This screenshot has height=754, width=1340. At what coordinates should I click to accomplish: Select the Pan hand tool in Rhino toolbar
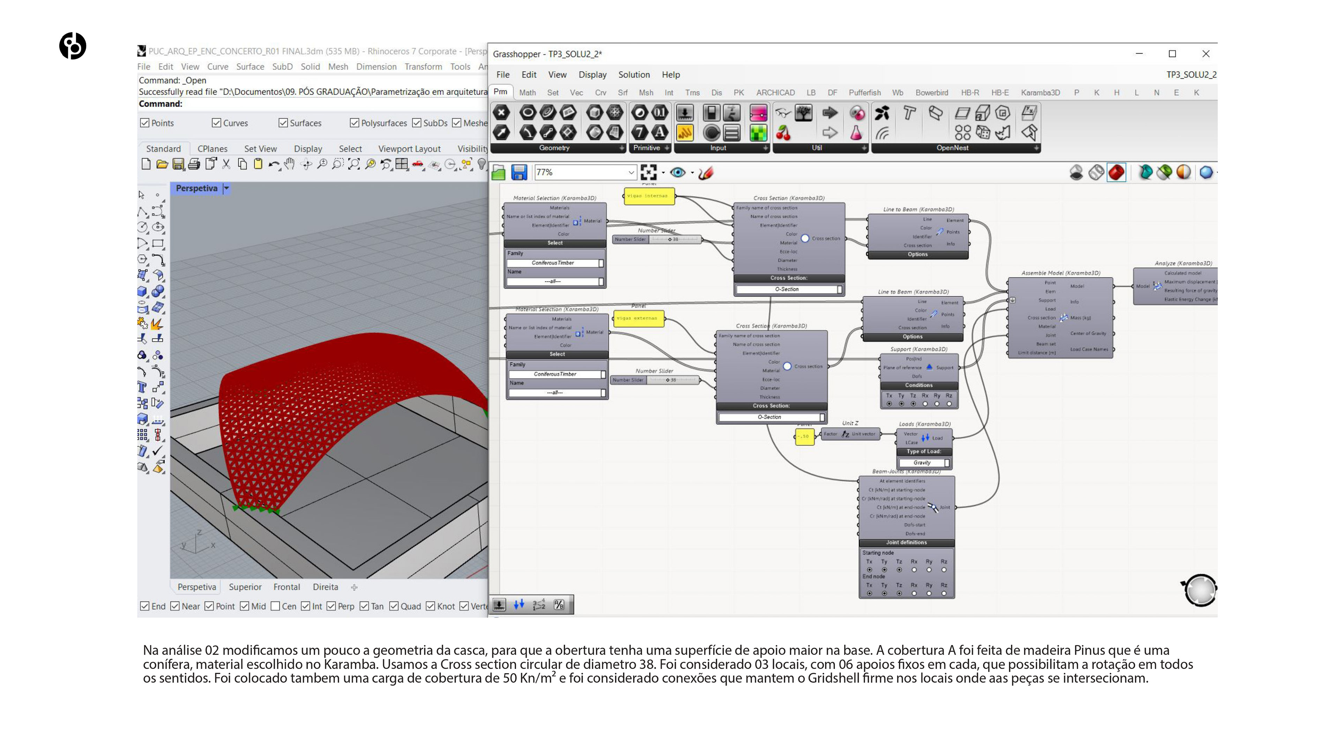click(x=290, y=164)
